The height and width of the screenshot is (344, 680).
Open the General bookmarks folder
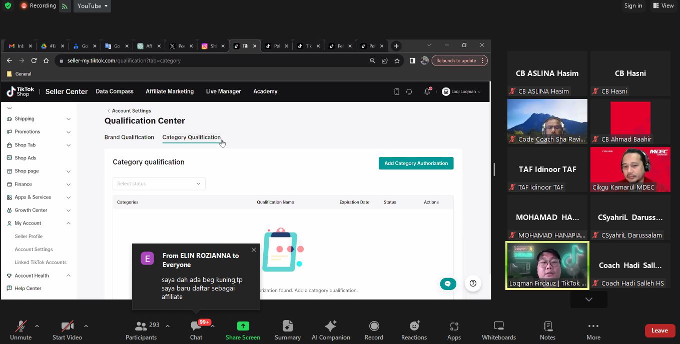coord(19,73)
